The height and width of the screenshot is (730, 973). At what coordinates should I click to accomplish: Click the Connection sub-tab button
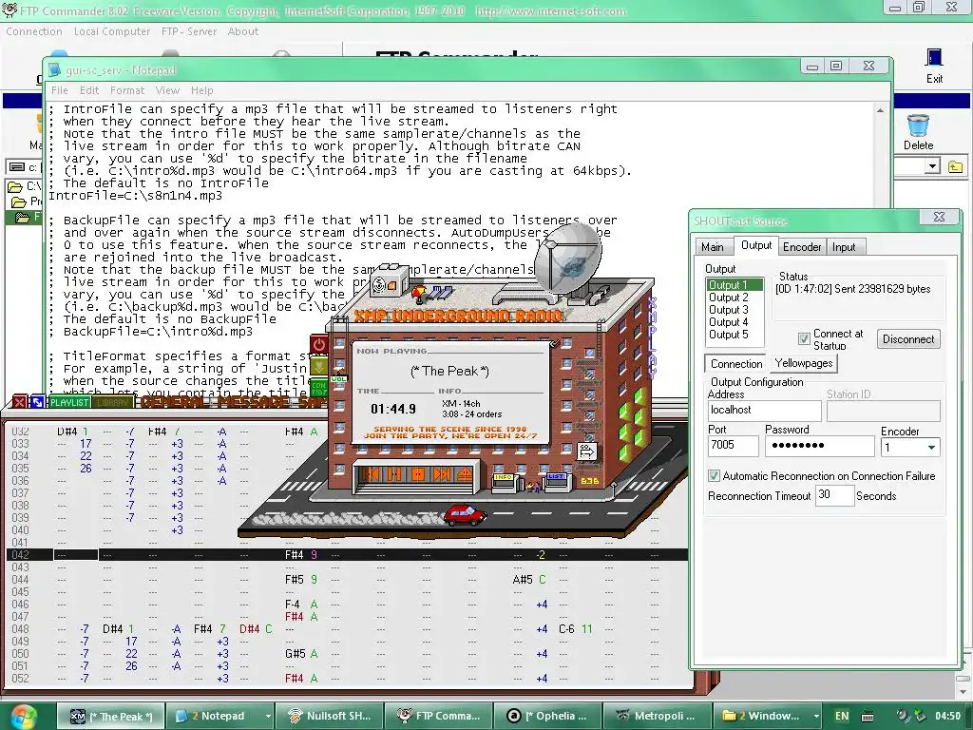click(736, 364)
